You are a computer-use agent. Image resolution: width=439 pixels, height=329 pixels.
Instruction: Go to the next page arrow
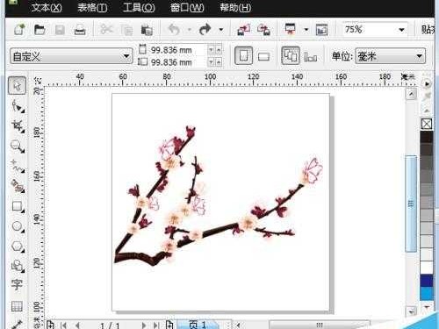(x=143, y=325)
